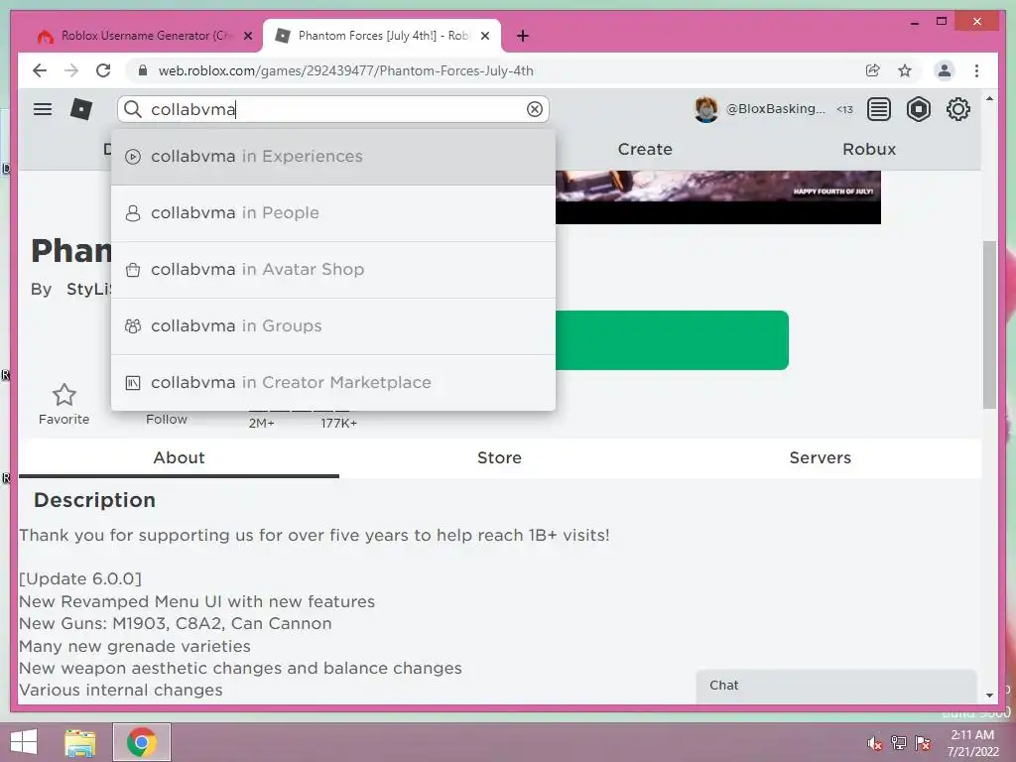
Task: View site security lock info
Action: (x=143, y=70)
